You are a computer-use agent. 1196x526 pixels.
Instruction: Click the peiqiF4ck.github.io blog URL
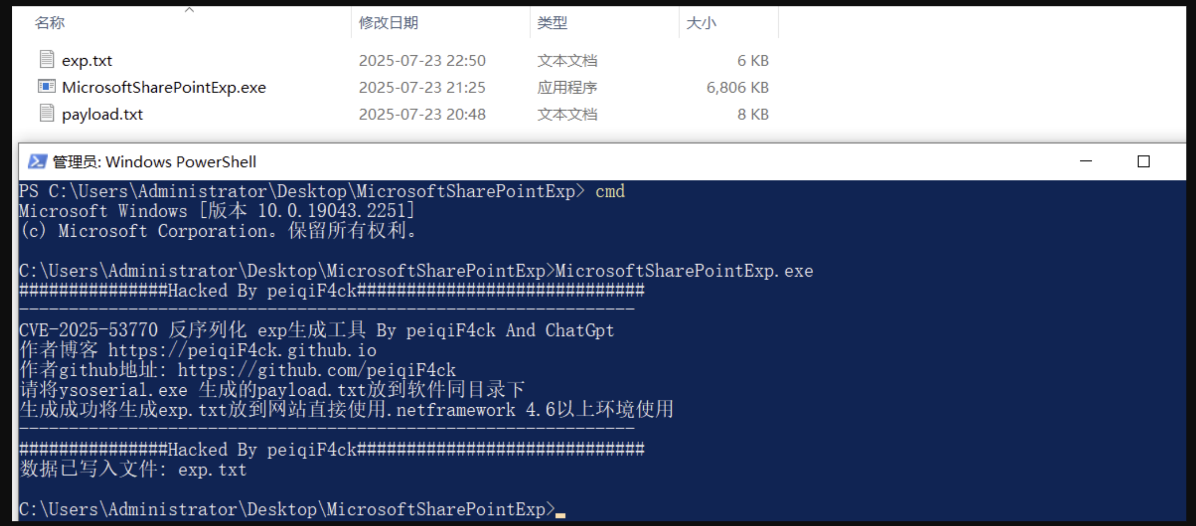[242, 350]
